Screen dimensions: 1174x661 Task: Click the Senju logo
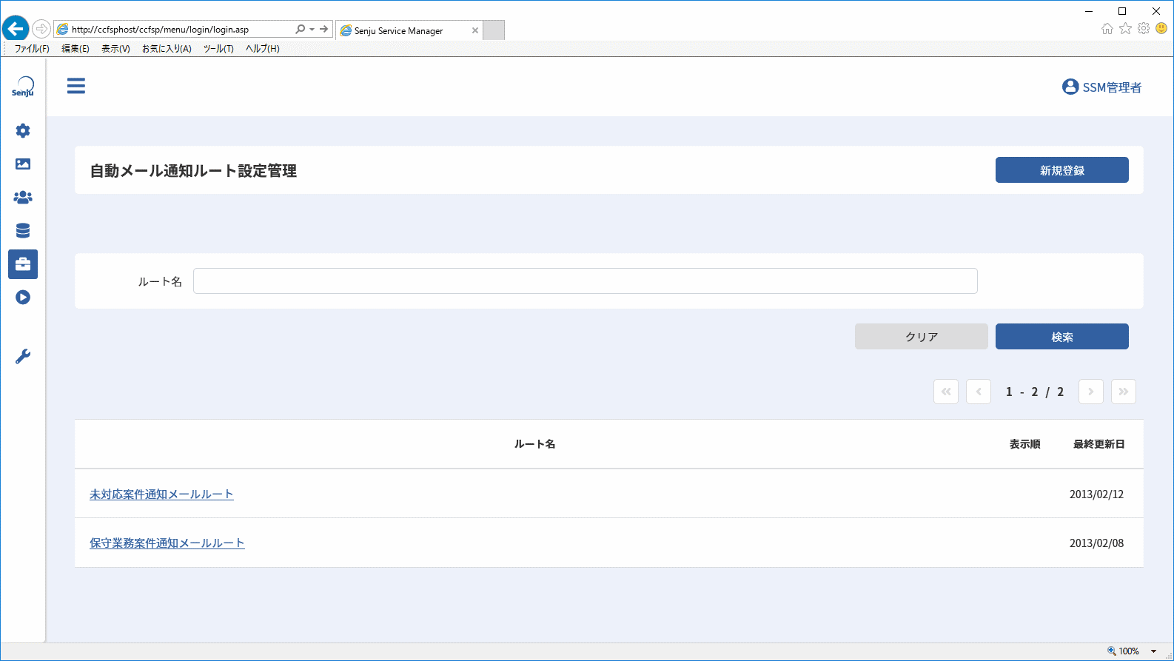[23, 87]
